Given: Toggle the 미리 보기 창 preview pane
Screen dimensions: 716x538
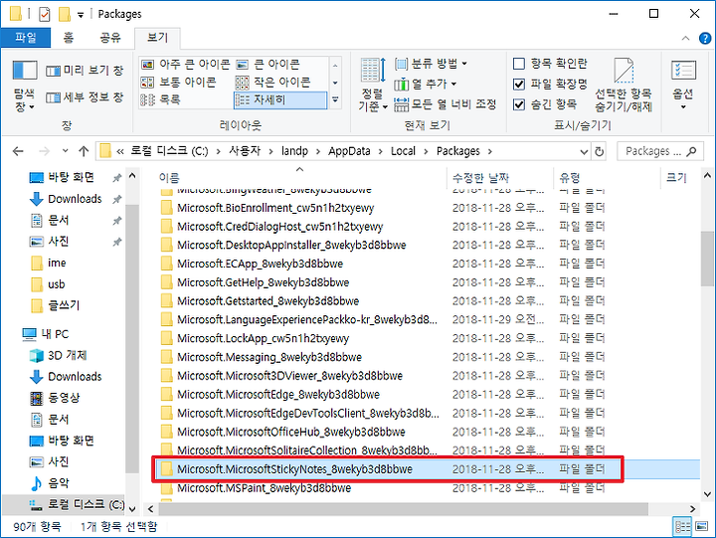Looking at the screenshot, I should tap(85, 71).
